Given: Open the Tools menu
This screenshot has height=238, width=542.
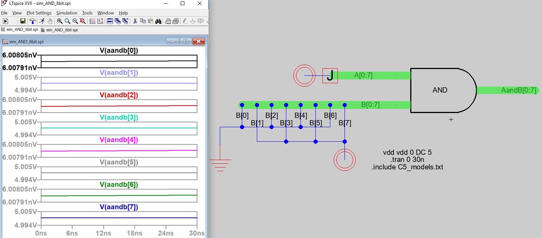Looking at the screenshot, I should (87, 13).
